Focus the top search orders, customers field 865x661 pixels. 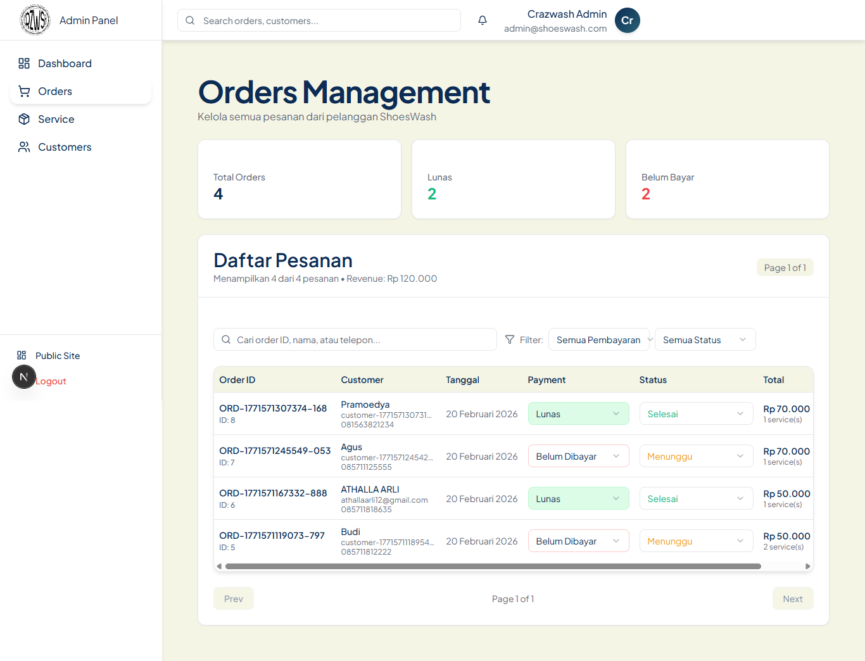click(x=319, y=20)
